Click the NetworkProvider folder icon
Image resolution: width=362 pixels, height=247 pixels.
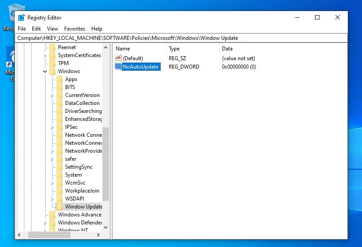(x=59, y=151)
